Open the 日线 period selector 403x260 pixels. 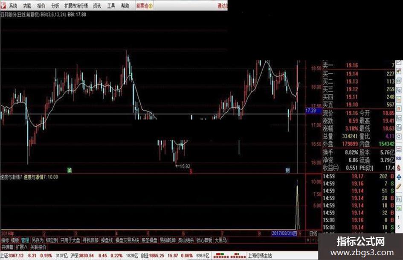pos(313,234)
